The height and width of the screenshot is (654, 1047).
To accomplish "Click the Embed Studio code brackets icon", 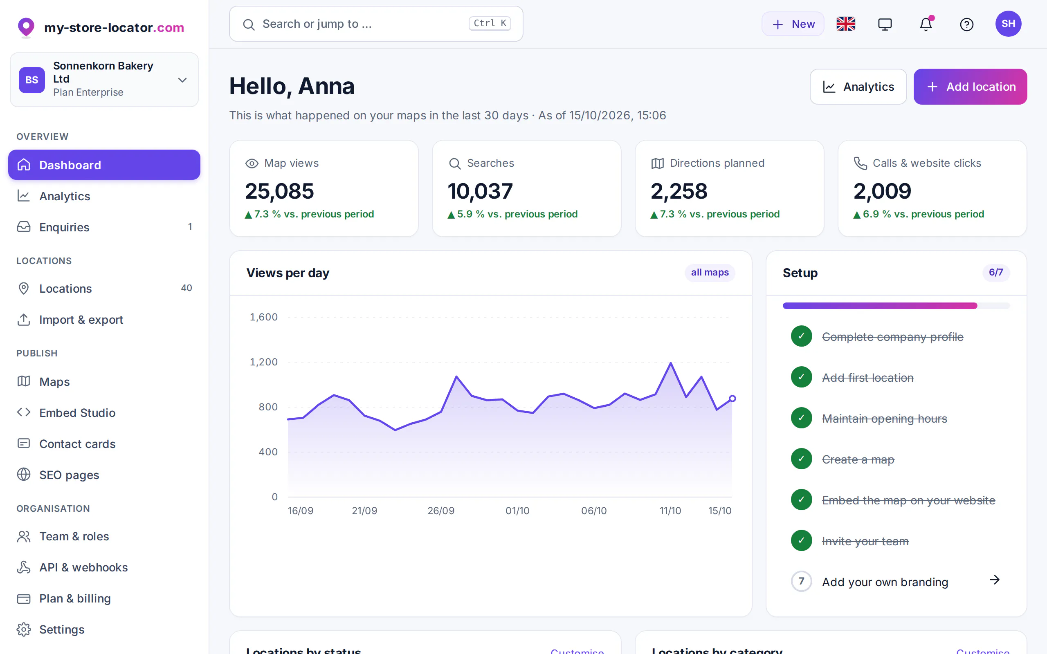I will (x=24, y=412).
